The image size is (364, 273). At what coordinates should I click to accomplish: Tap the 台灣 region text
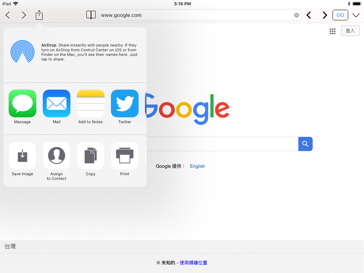click(10, 246)
